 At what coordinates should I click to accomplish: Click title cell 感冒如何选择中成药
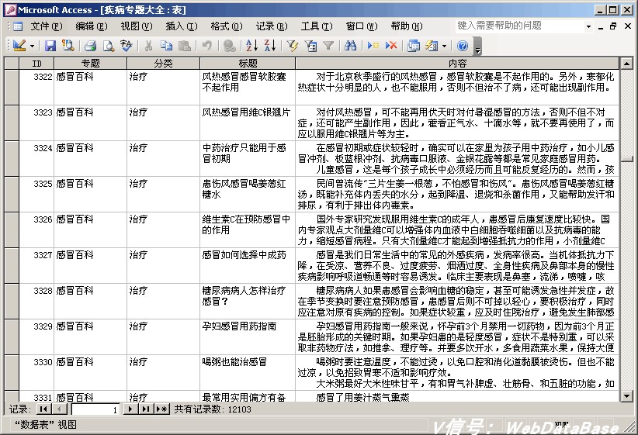click(x=248, y=265)
